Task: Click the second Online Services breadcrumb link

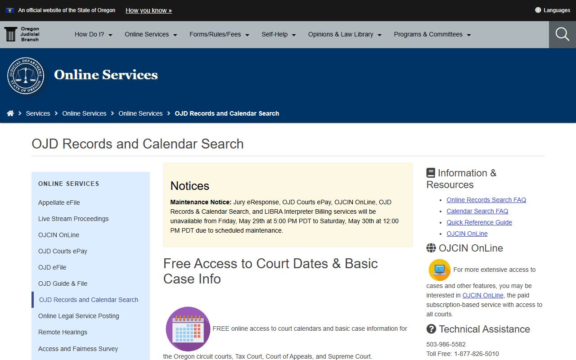Action: pos(140,113)
